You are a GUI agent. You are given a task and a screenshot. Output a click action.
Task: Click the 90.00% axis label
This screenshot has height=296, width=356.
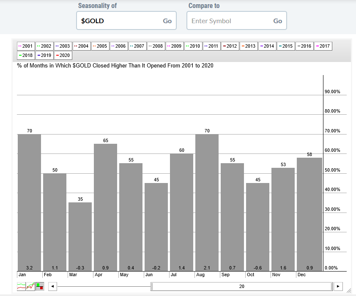(x=332, y=91)
